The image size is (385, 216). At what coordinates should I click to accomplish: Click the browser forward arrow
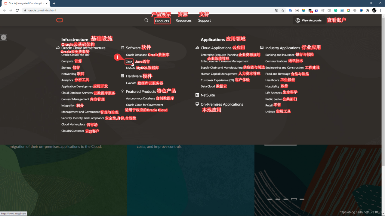click(x=11, y=10)
